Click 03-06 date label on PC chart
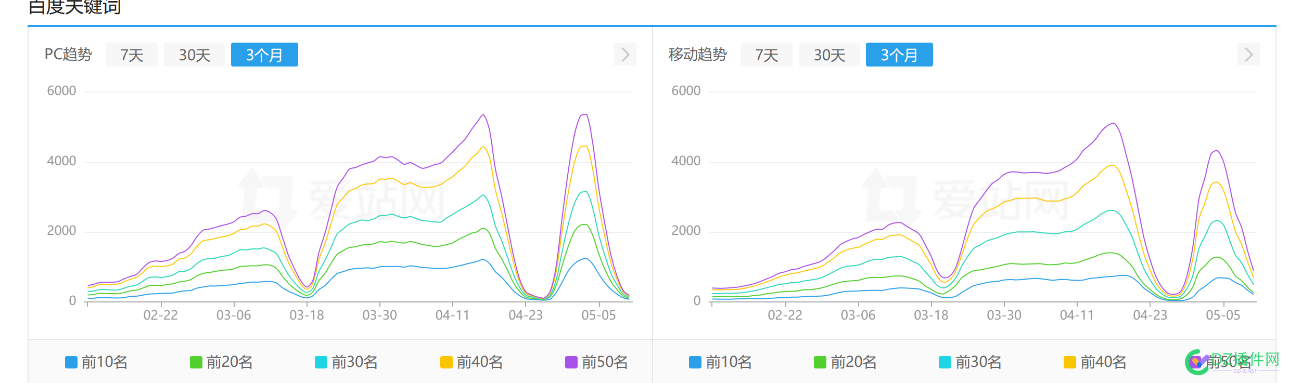The height and width of the screenshot is (383, 1289). (x=234, y=315)
